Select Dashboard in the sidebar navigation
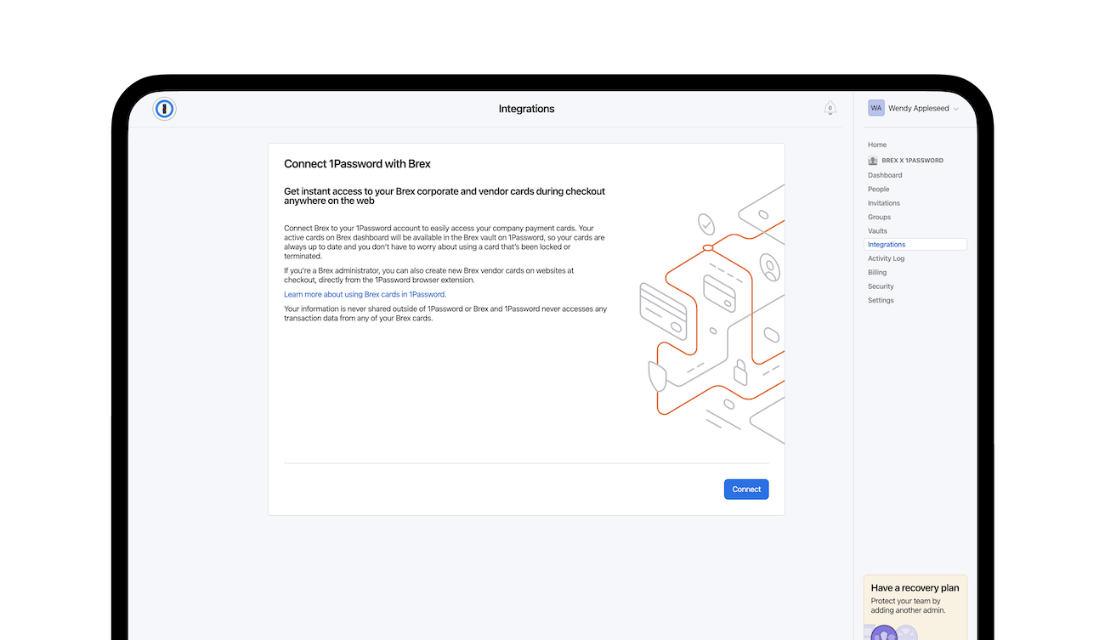This screenshot has height=640, width=1105. click(884, 175)
